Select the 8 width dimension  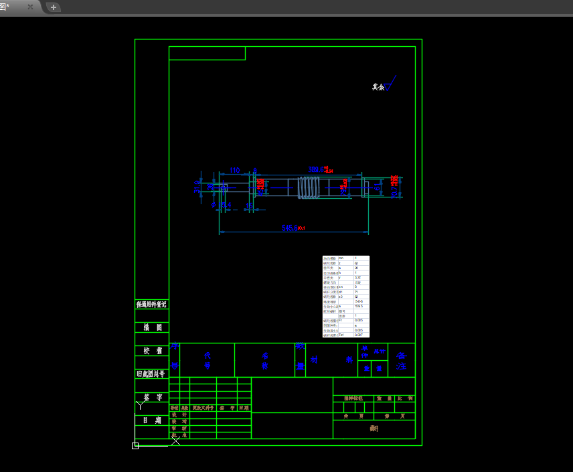coord(255,171)
